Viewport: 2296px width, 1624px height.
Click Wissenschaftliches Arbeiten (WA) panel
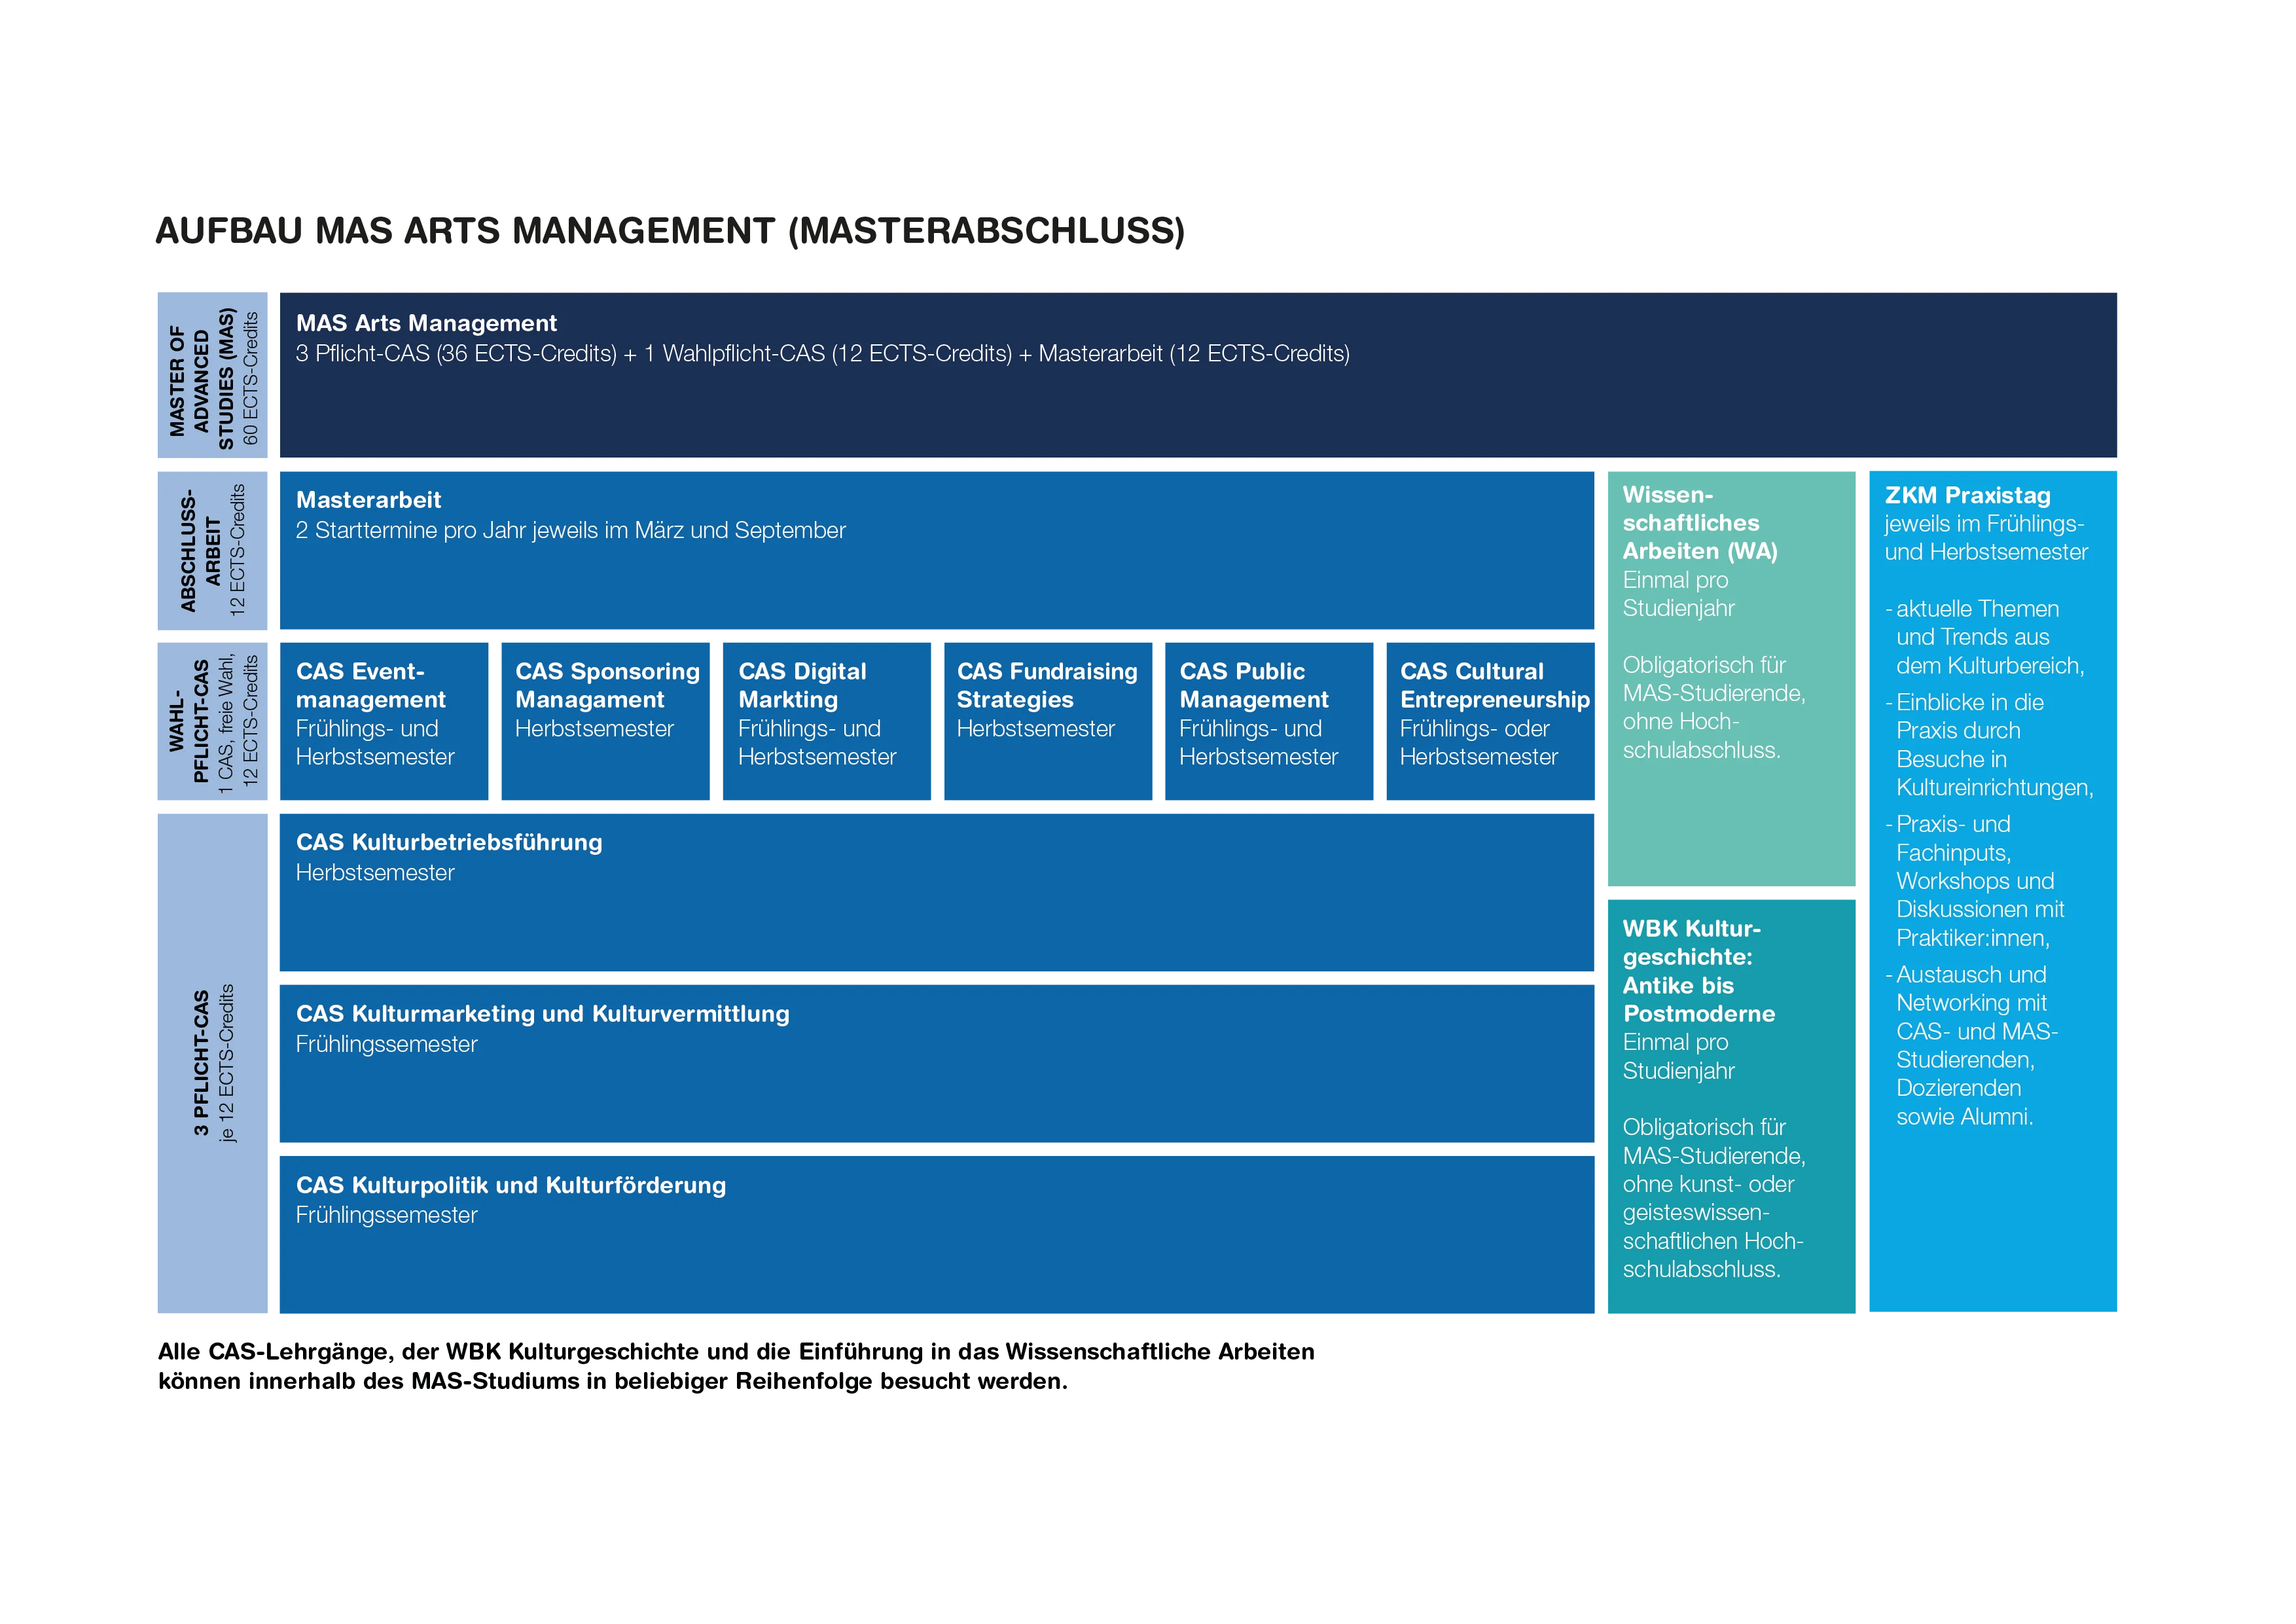1732,680
